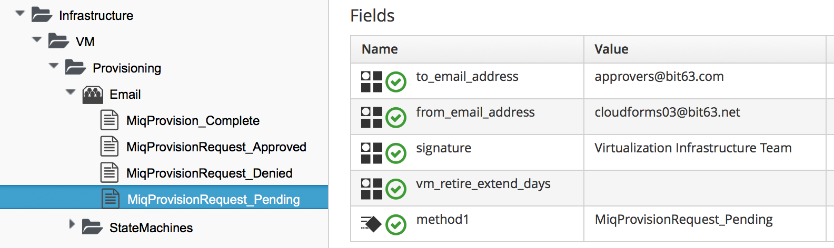Collapse the Email class node
834x248 pixels.
tap(71, 92)
